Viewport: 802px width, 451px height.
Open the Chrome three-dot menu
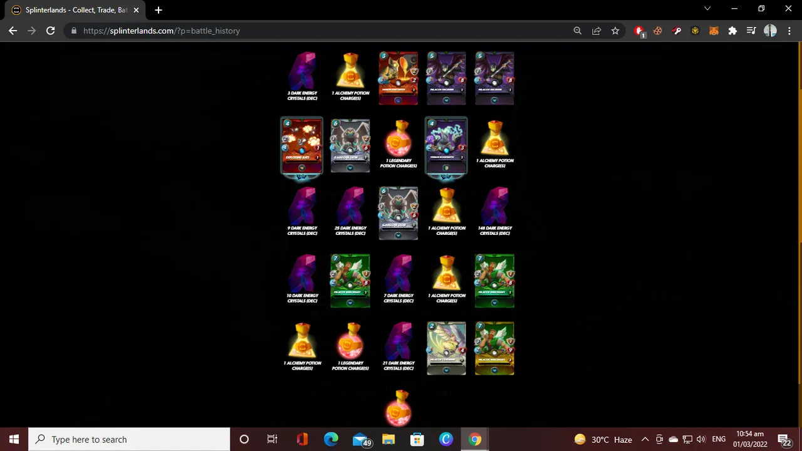click(789, 31)
